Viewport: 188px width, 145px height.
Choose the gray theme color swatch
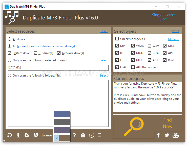[x=62, y=122]
